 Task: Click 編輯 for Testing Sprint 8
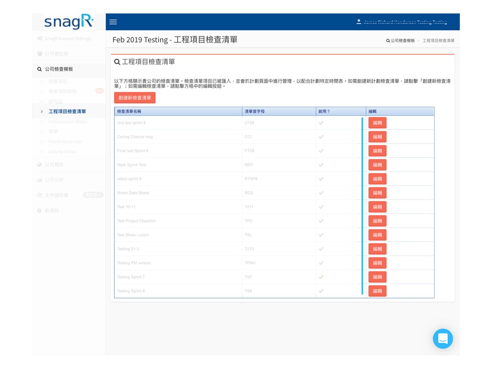(x=377, y=291)
